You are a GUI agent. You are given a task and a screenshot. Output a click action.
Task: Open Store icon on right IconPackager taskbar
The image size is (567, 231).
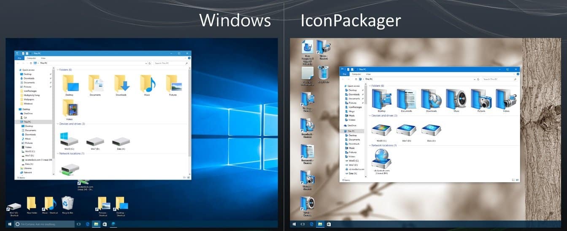(329, 224)
